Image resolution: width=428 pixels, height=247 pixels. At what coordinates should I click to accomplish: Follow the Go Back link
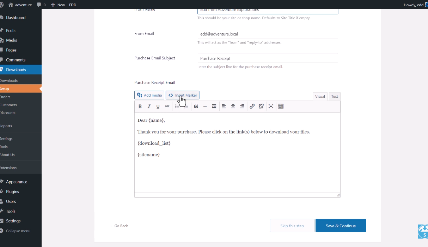(x=119, y=226)
